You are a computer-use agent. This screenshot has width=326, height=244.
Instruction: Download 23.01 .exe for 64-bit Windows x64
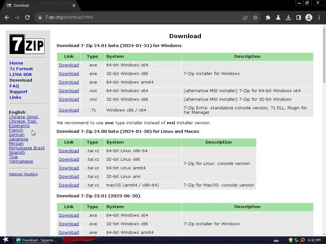pyautogui.click(x=69, y=215)
